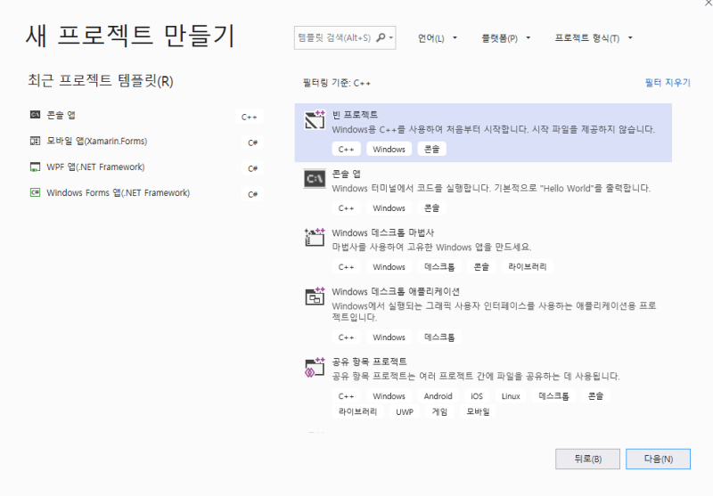
Task: Click the 필터 지우기 clear filters link
Action: (668, 82)
